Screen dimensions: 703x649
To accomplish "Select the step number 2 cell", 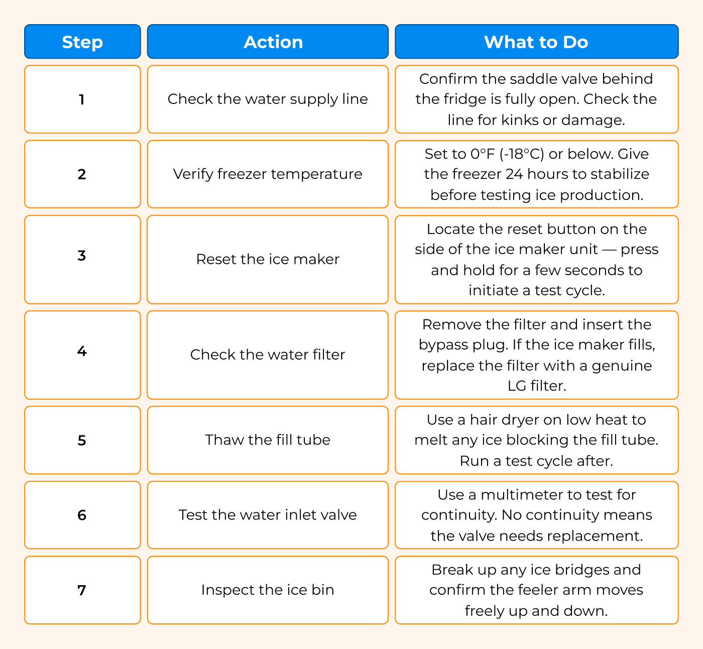I will coord(82,174).
